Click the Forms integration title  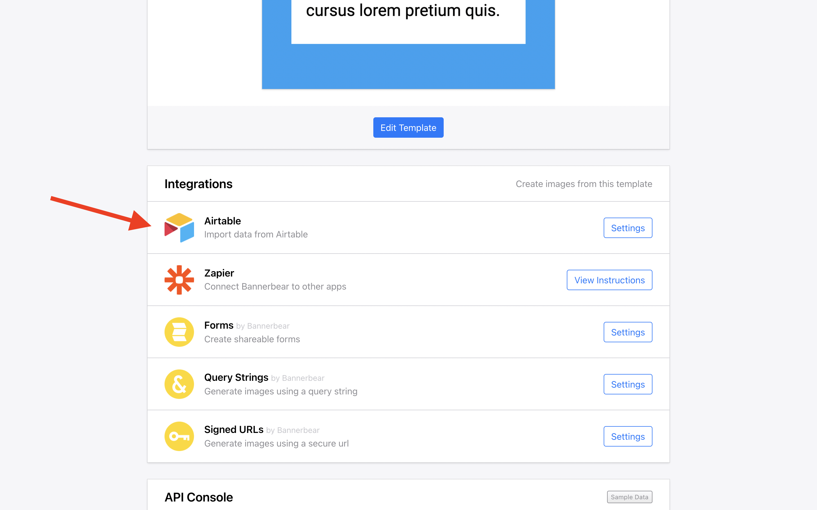click(x=219, y=325)
